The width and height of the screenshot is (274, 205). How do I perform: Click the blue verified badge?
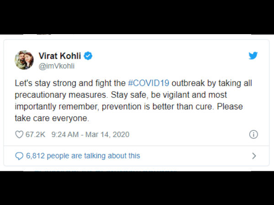click(88, 56)
